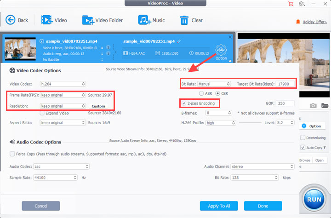Show source file info icon
The width and height of the screenshot is (331, 218).
pyautogui.click(x=42, y=41)
